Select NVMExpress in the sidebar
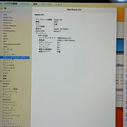 point(9,31)
